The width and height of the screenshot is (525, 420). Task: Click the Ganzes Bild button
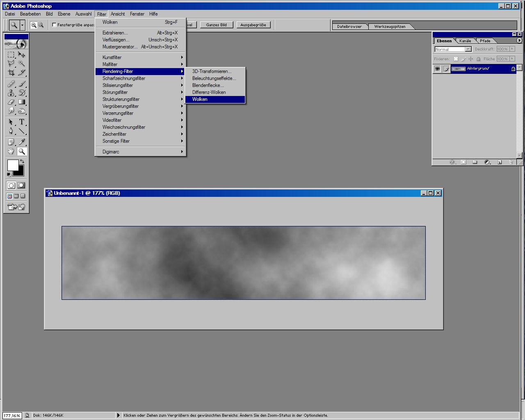point(216,25)
